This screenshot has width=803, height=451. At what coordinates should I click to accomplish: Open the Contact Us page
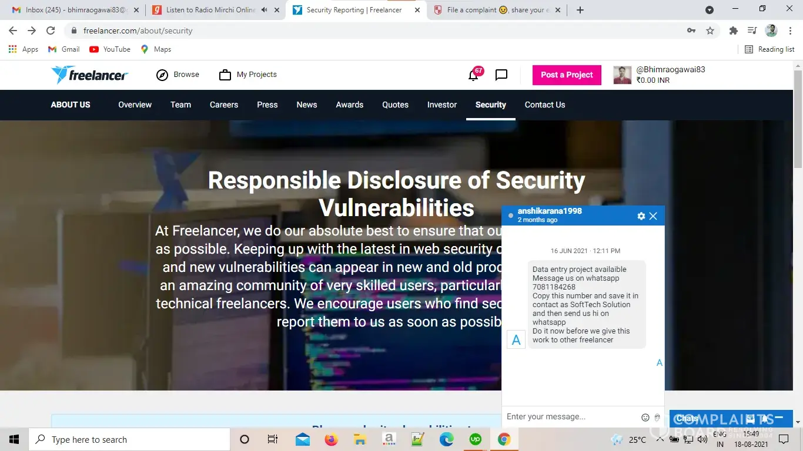coord(544,105)
